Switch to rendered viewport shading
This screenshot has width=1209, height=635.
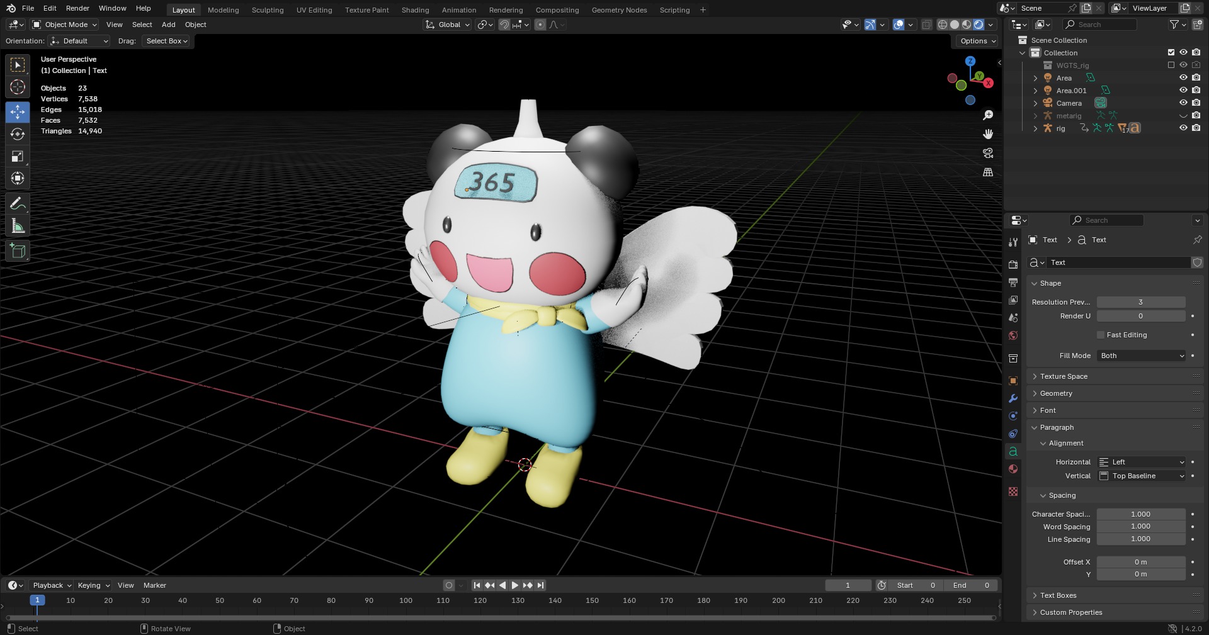coord(979,25)
